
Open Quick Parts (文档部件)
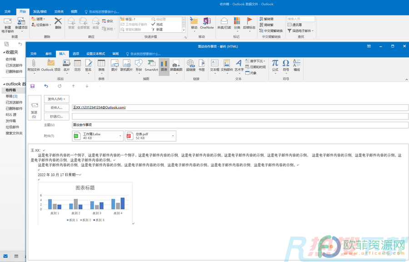click(227, 66)
